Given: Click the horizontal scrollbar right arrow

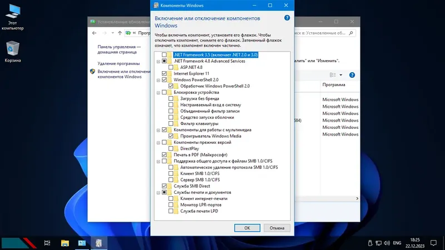Looking at the screenshot, I should 357,198.
